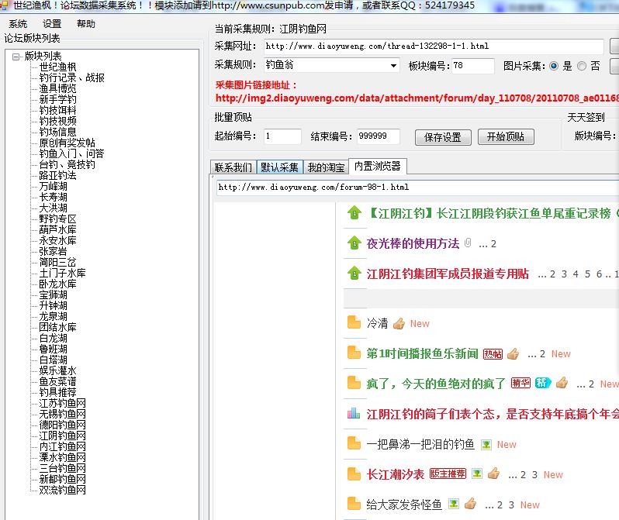Switch to the 我的淘宝 tab
Image resolution: width=619 pixels, height=520 pixels.
(x=326, y=167)
